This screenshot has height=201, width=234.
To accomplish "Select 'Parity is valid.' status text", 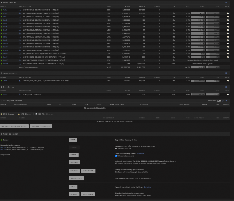I will pos(5,155).
